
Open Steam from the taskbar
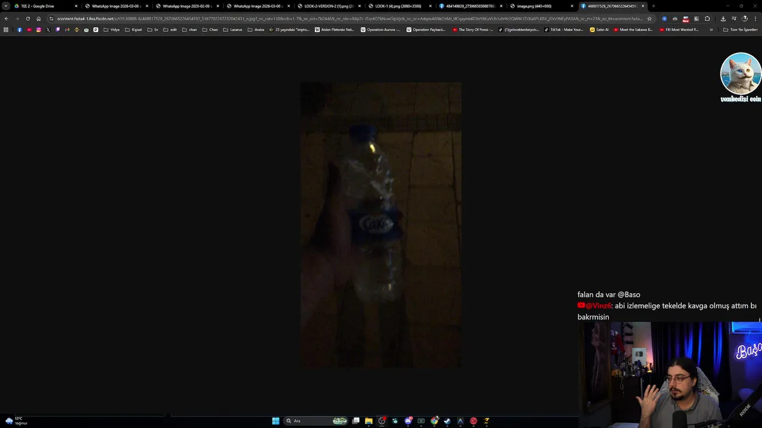point(447,421)
